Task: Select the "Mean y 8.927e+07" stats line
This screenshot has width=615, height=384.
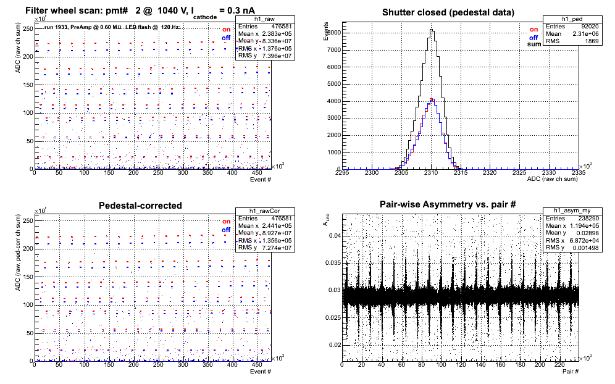Action: 265,233
